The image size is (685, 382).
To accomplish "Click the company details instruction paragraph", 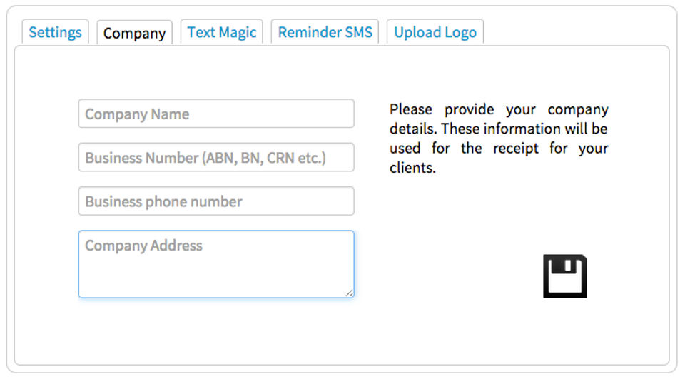I will (499, 139).
